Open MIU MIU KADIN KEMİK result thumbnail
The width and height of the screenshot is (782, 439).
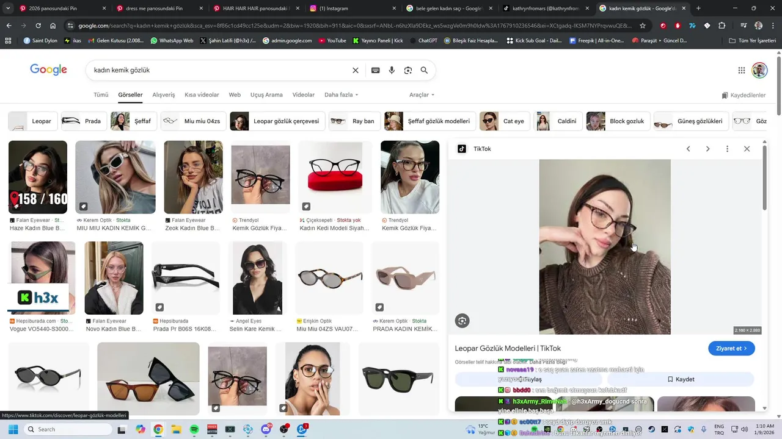tap(115, 177)
